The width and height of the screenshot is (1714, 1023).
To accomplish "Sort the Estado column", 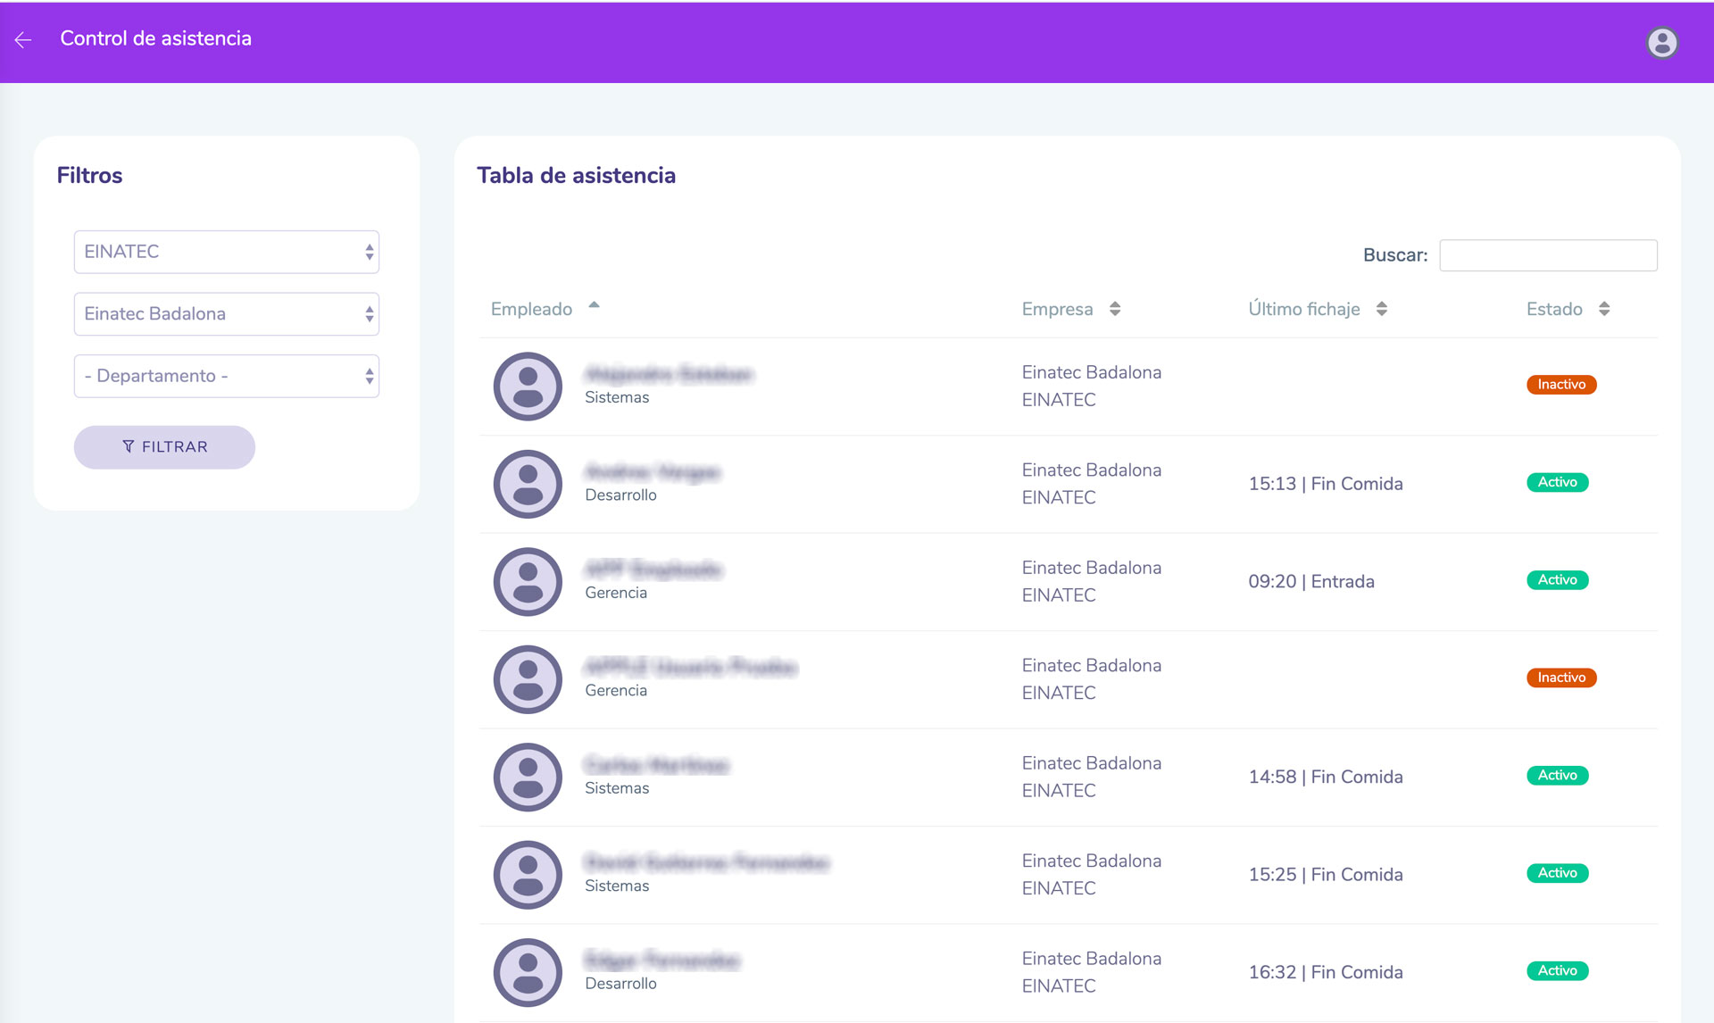I will click(x=1603, y=309).
